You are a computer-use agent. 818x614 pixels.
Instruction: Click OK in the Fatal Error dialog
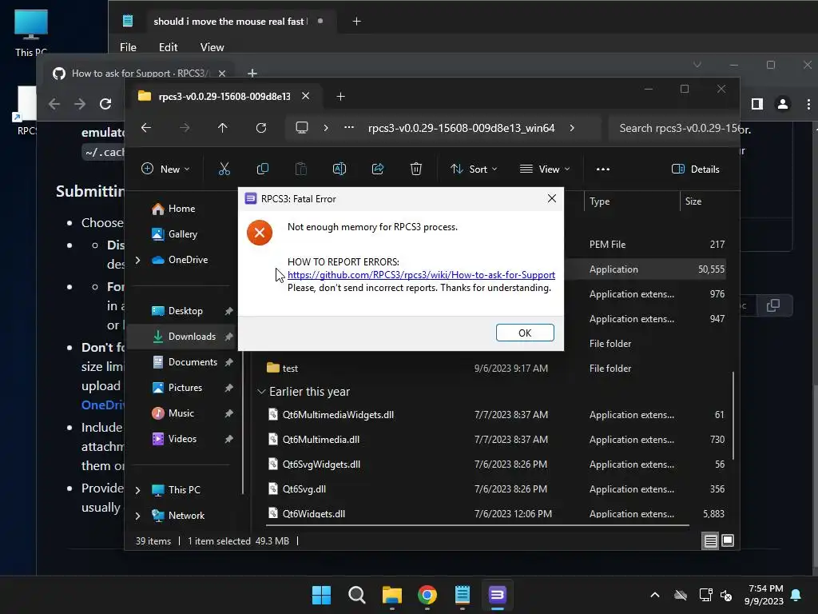525,333
